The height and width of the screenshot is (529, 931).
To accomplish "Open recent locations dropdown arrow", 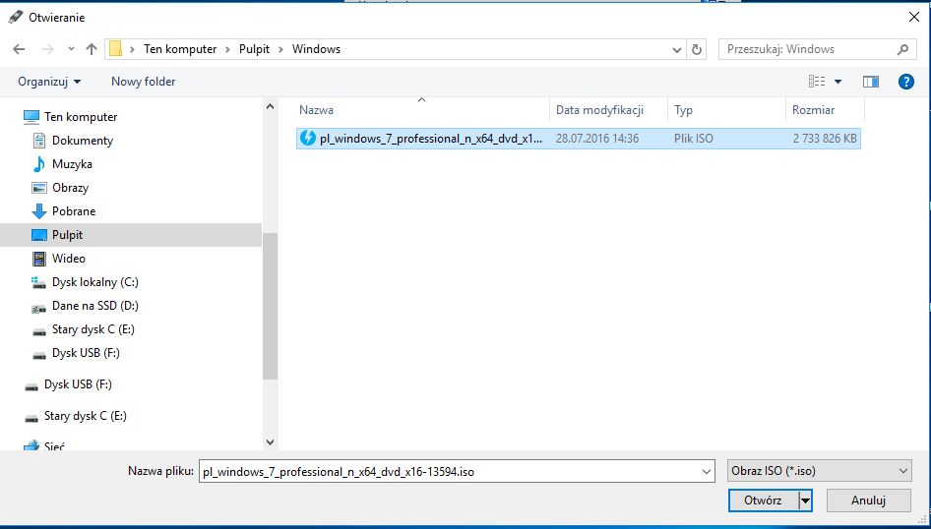I will pos(71,49).
